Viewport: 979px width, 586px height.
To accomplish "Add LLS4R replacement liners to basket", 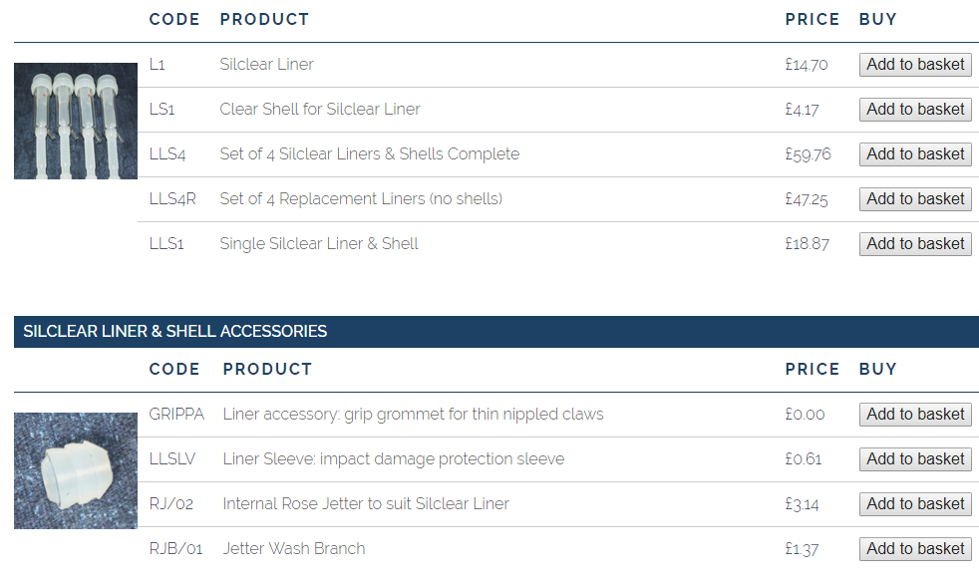I will coord(915,199).
